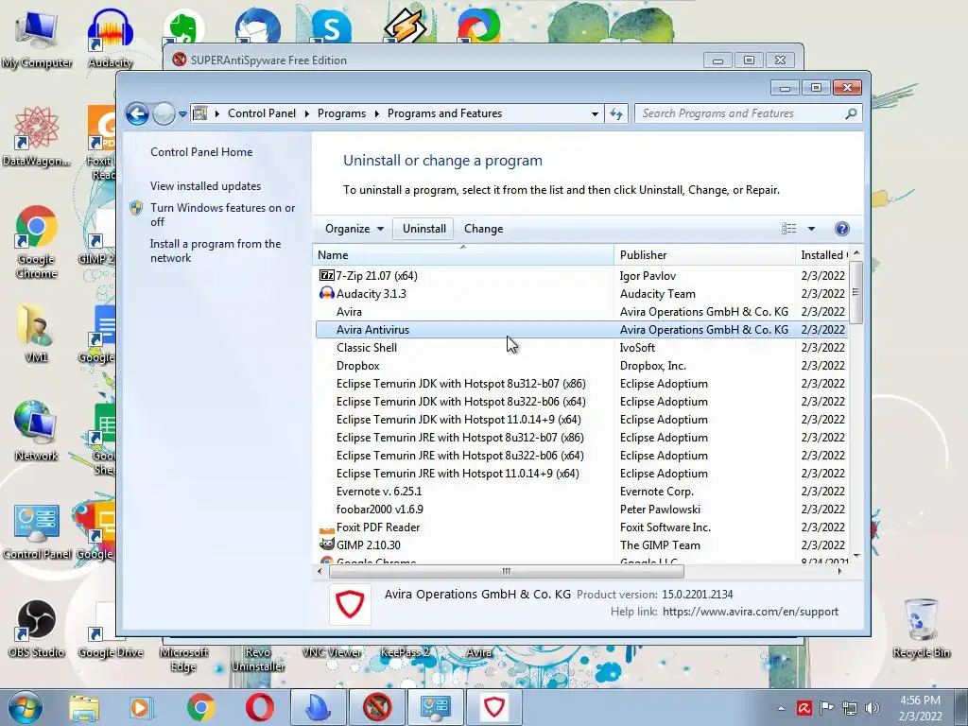Click the Igor Pavlov publisher cell
Screen dimensions: 968x726
648,276
